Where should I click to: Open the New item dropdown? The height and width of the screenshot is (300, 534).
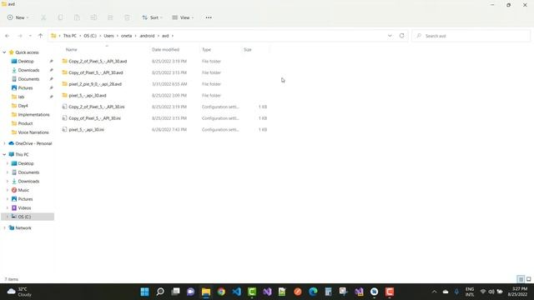click(x=18, y=17)
